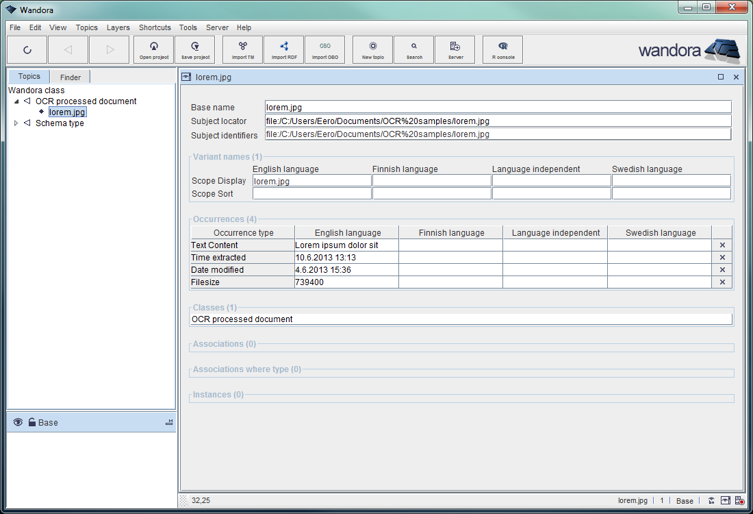
Task: Select lorem.jpg in the topic tree
Action: click(x=67, y=112)
